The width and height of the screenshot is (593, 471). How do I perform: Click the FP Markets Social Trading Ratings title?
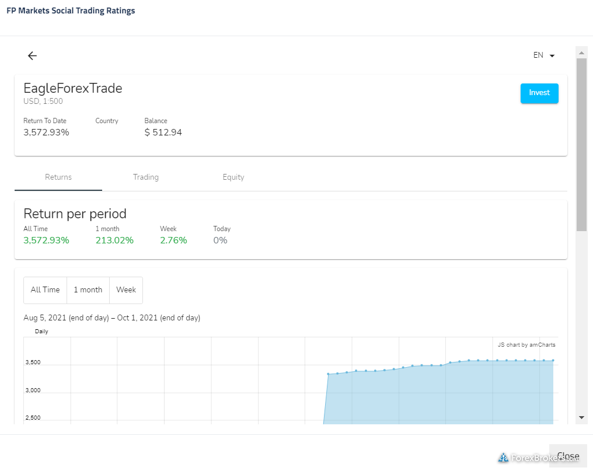pos(71,11)
